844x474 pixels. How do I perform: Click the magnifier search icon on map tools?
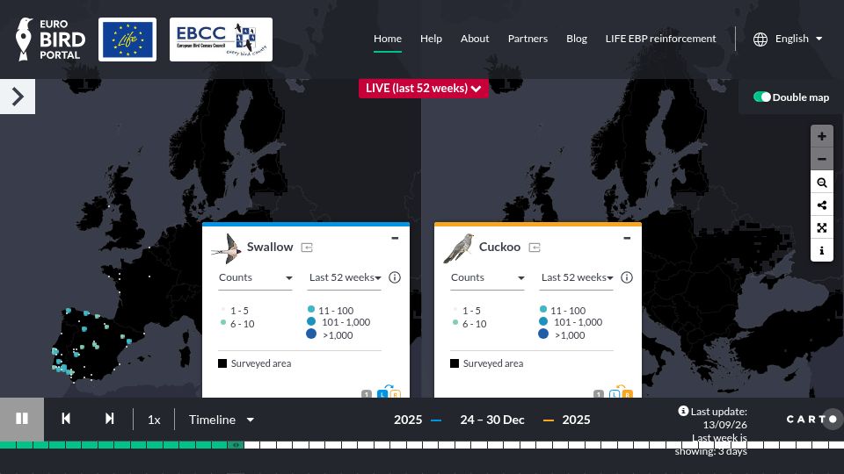pos(822,183)
